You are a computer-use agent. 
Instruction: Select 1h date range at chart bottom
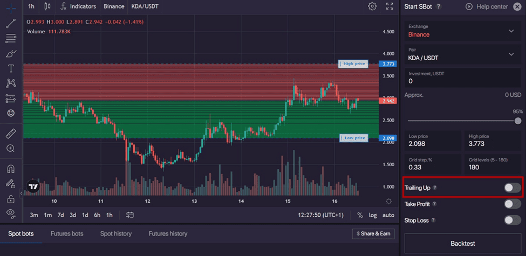tap(110, 215)
